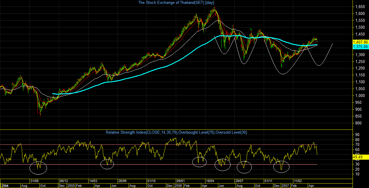The height and width of the screenshot is (188, 369).
Task: Click the 1,550 price axis label
Action: (359, 20)
